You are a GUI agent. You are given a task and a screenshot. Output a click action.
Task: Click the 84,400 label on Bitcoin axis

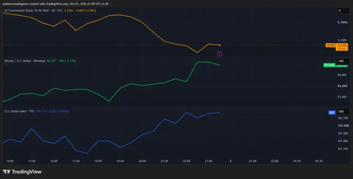click(x=342, y=75)
